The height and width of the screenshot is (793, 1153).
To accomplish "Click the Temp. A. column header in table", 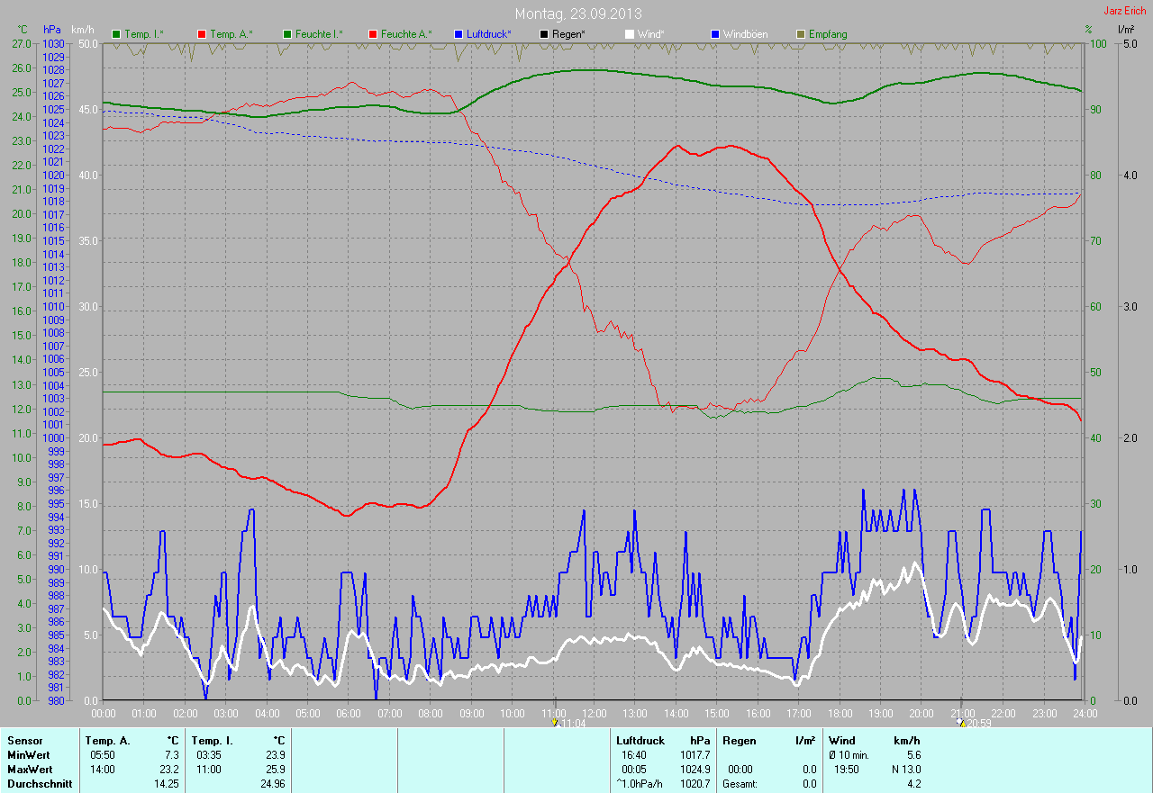I will pyautogui.click(x=107, y=740).
